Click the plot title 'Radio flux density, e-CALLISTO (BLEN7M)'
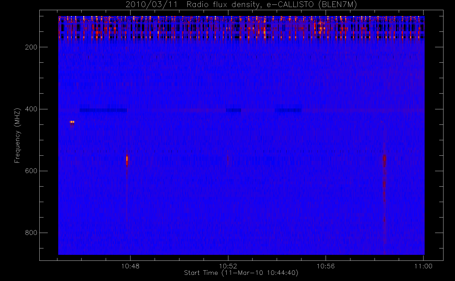455x281 pixels. (x=272, y=5)
